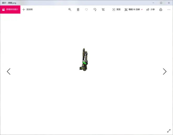Print the photo with the printer icon
This screenshot has width=173, height=135.
tap(161, 10)
